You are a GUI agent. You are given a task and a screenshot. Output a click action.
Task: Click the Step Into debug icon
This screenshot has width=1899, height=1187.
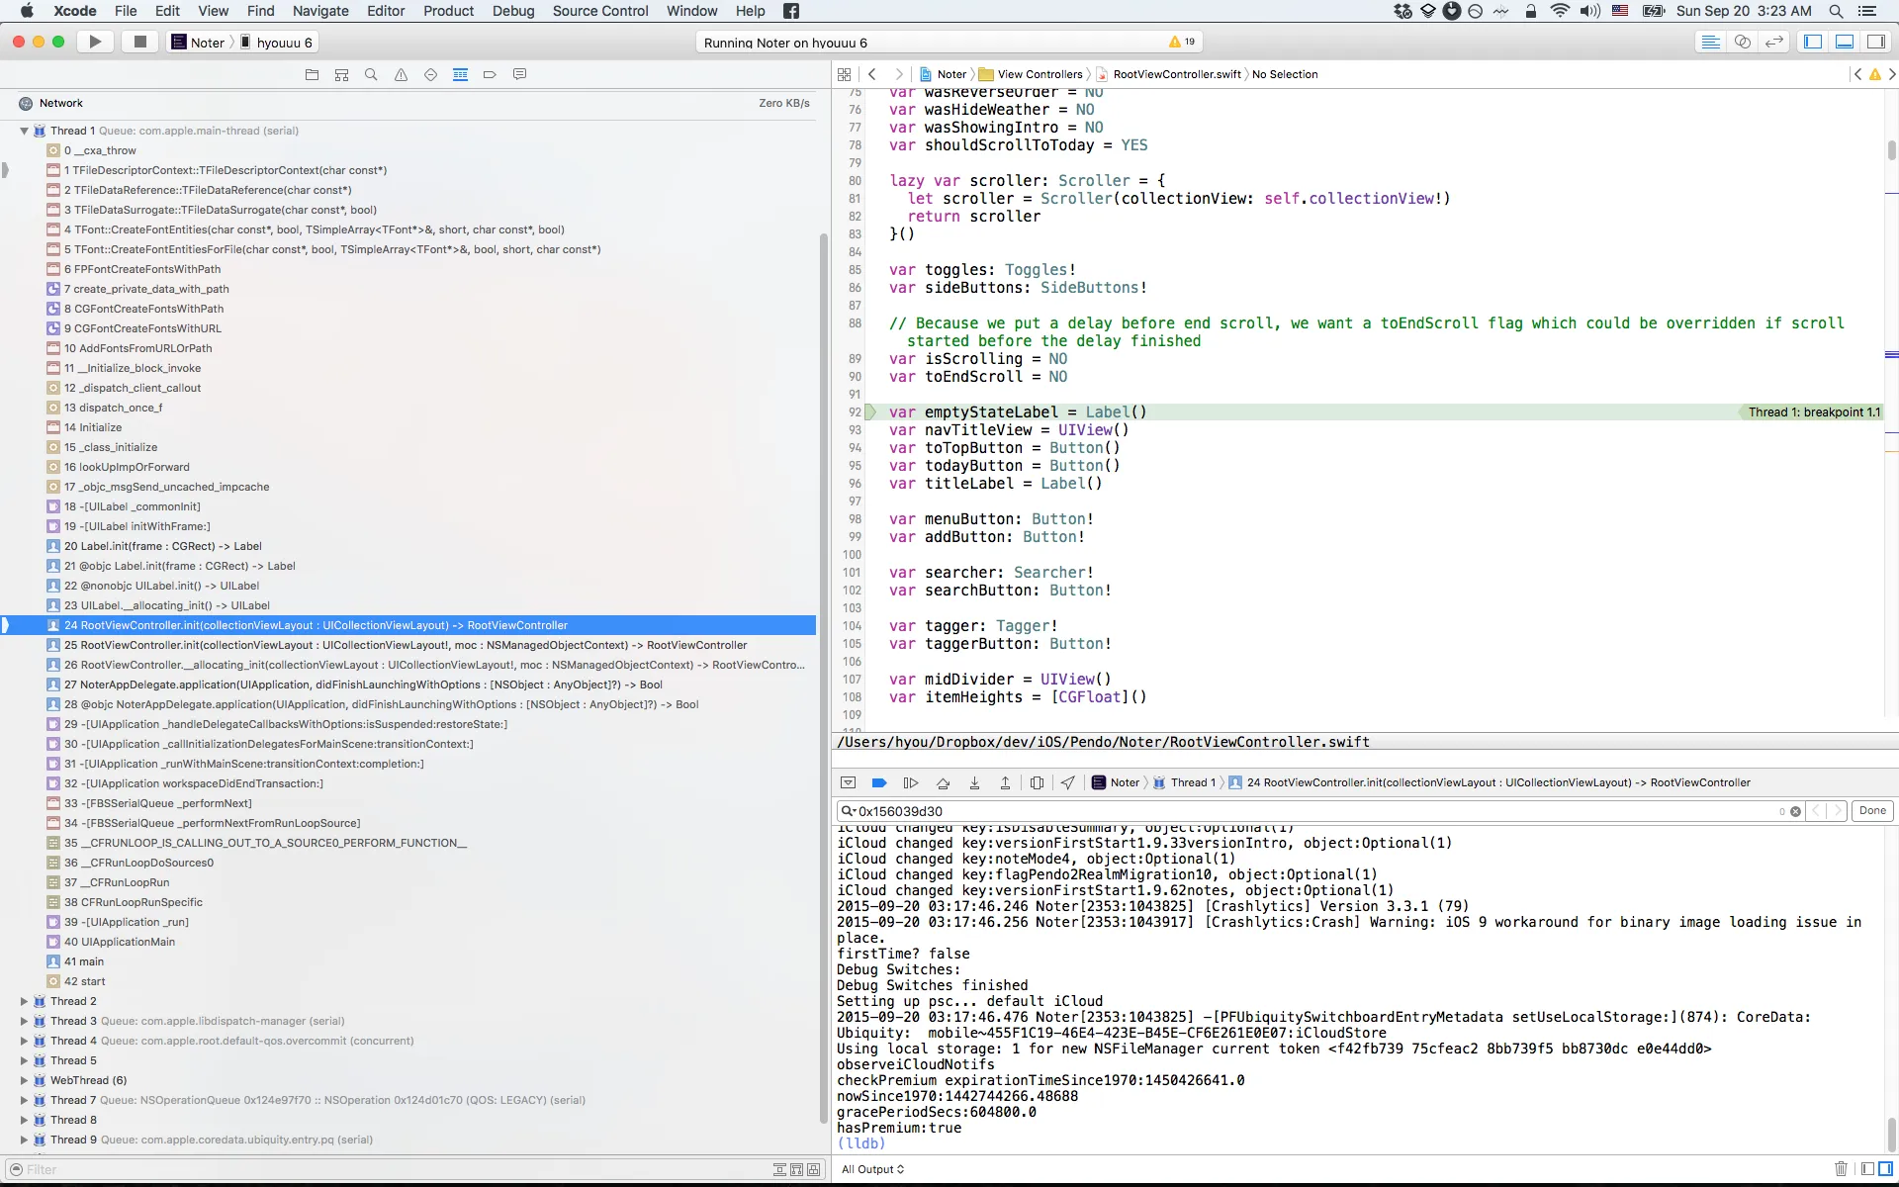974,782
